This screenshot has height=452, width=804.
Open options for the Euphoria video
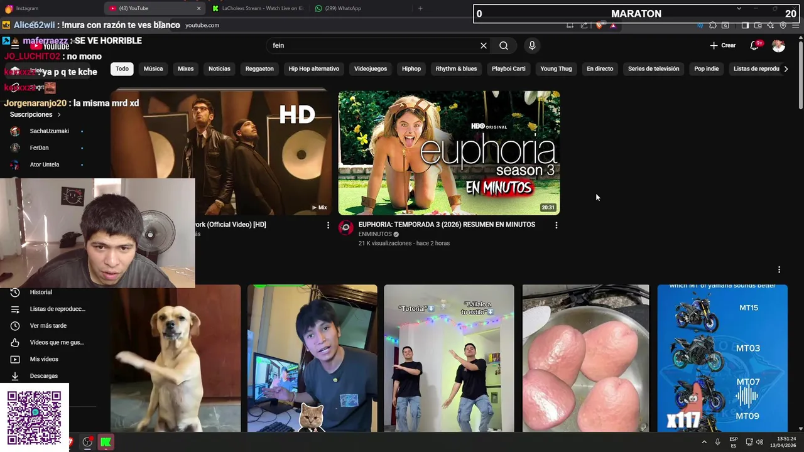tap(556, 225)
